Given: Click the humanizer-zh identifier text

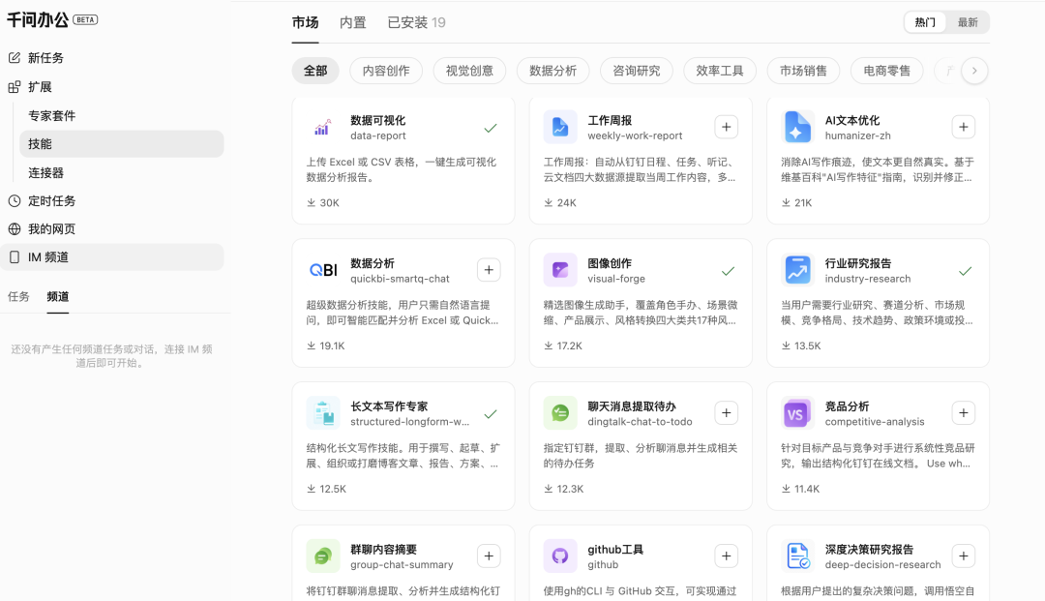Looking at the screenshot, I should tap(857, 135).
